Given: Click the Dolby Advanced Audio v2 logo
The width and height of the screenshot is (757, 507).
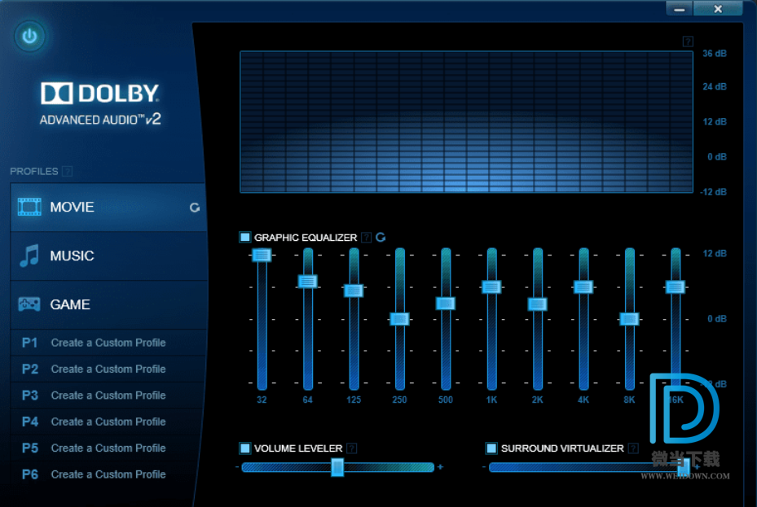Looking at the screenshot, I should [100, 103].
